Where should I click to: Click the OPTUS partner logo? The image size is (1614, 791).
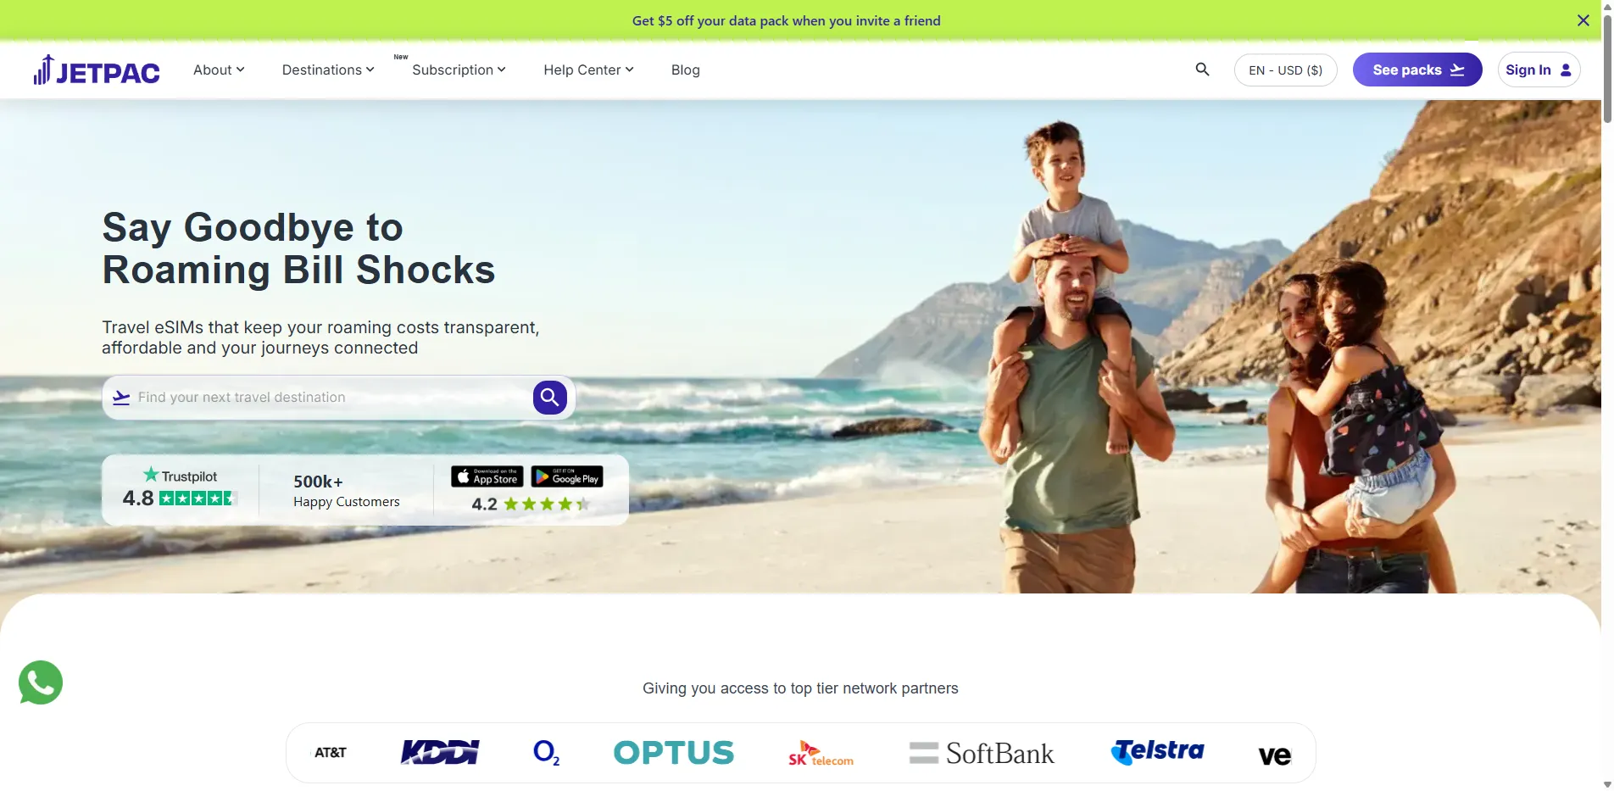(x=674, y=753)
